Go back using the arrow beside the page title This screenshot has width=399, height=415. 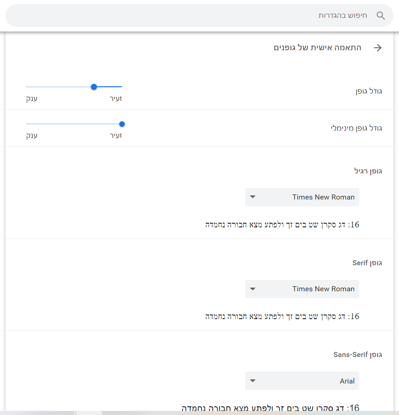pyautogui.click(x=378, y=48)
